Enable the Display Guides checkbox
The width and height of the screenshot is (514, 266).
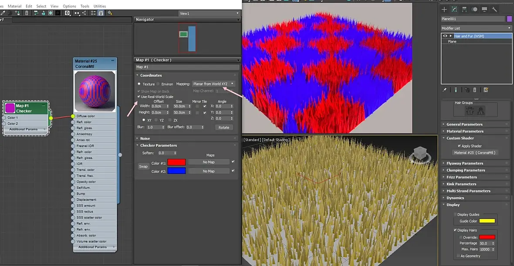[x=455, y=214]
